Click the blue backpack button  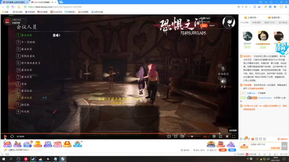point(232,150)
